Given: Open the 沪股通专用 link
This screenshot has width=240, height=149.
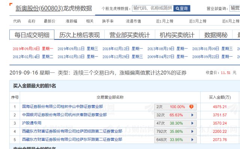Looking at the screenshot, I should click(x=31, y=123).
